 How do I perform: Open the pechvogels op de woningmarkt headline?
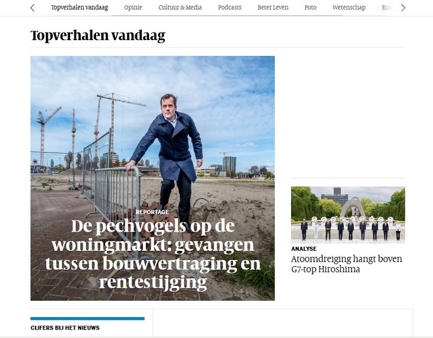[153, 254]
